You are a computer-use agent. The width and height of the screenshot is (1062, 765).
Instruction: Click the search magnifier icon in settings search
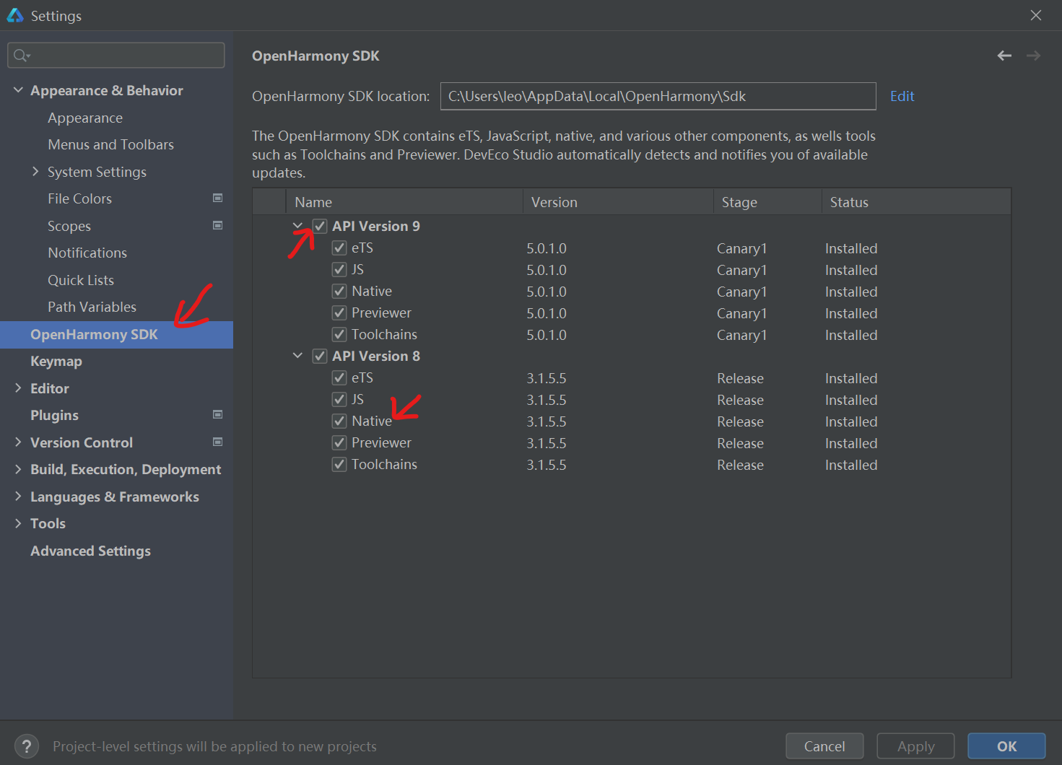pyautogui.click(x=21, y=56)
